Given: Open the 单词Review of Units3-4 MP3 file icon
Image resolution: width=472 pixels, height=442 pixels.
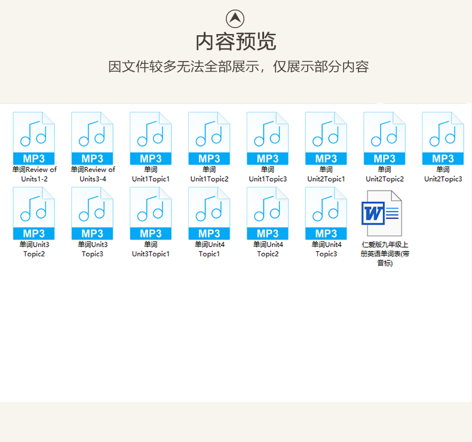Looking at the screenshot, I should (92, 139).
